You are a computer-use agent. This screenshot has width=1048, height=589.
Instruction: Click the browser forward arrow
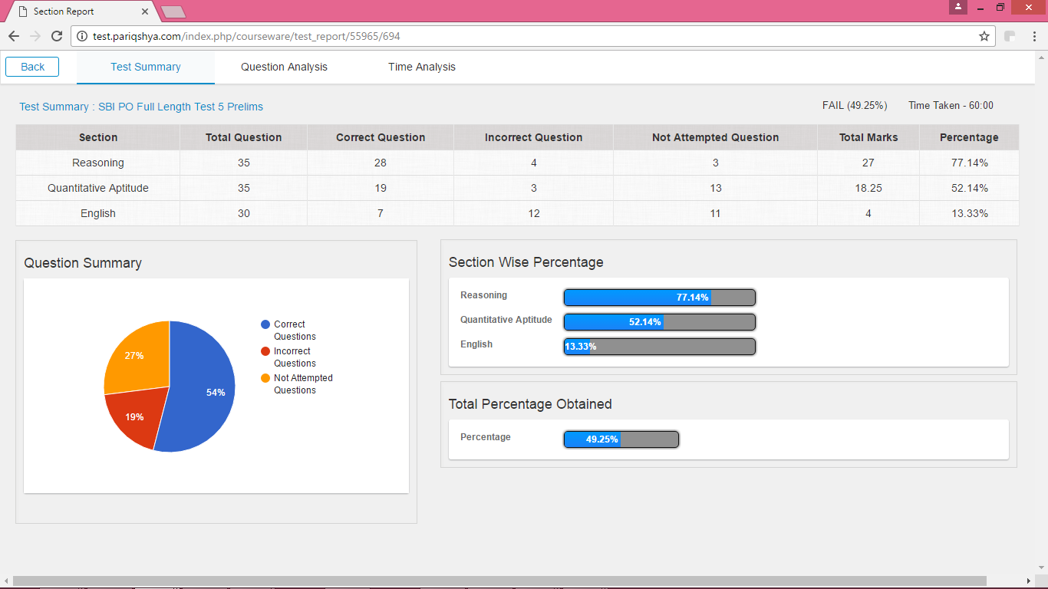point(35,36)
